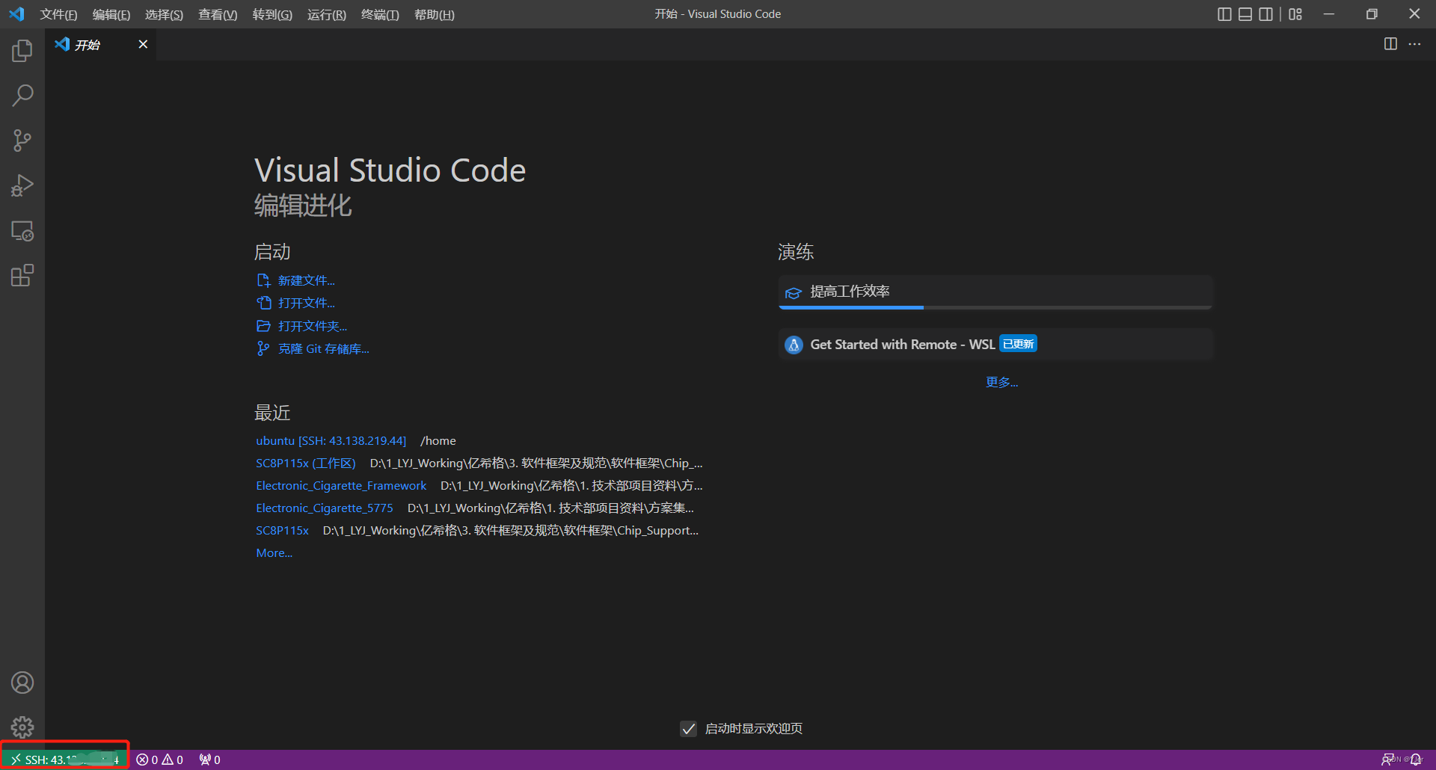
Task: Open the 终端(T) menu
Action: point(380,15)
